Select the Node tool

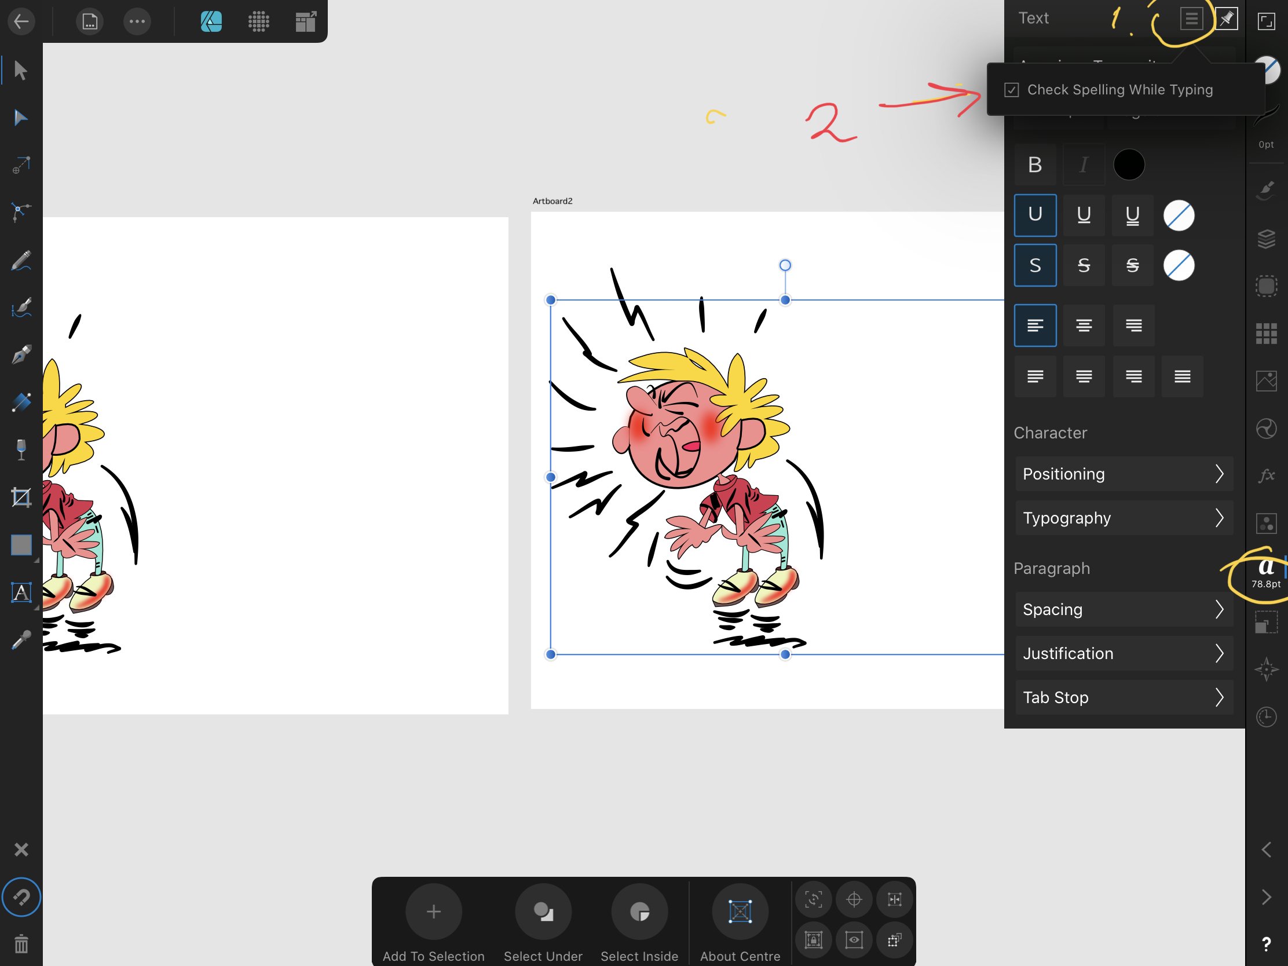click(21, 118)
